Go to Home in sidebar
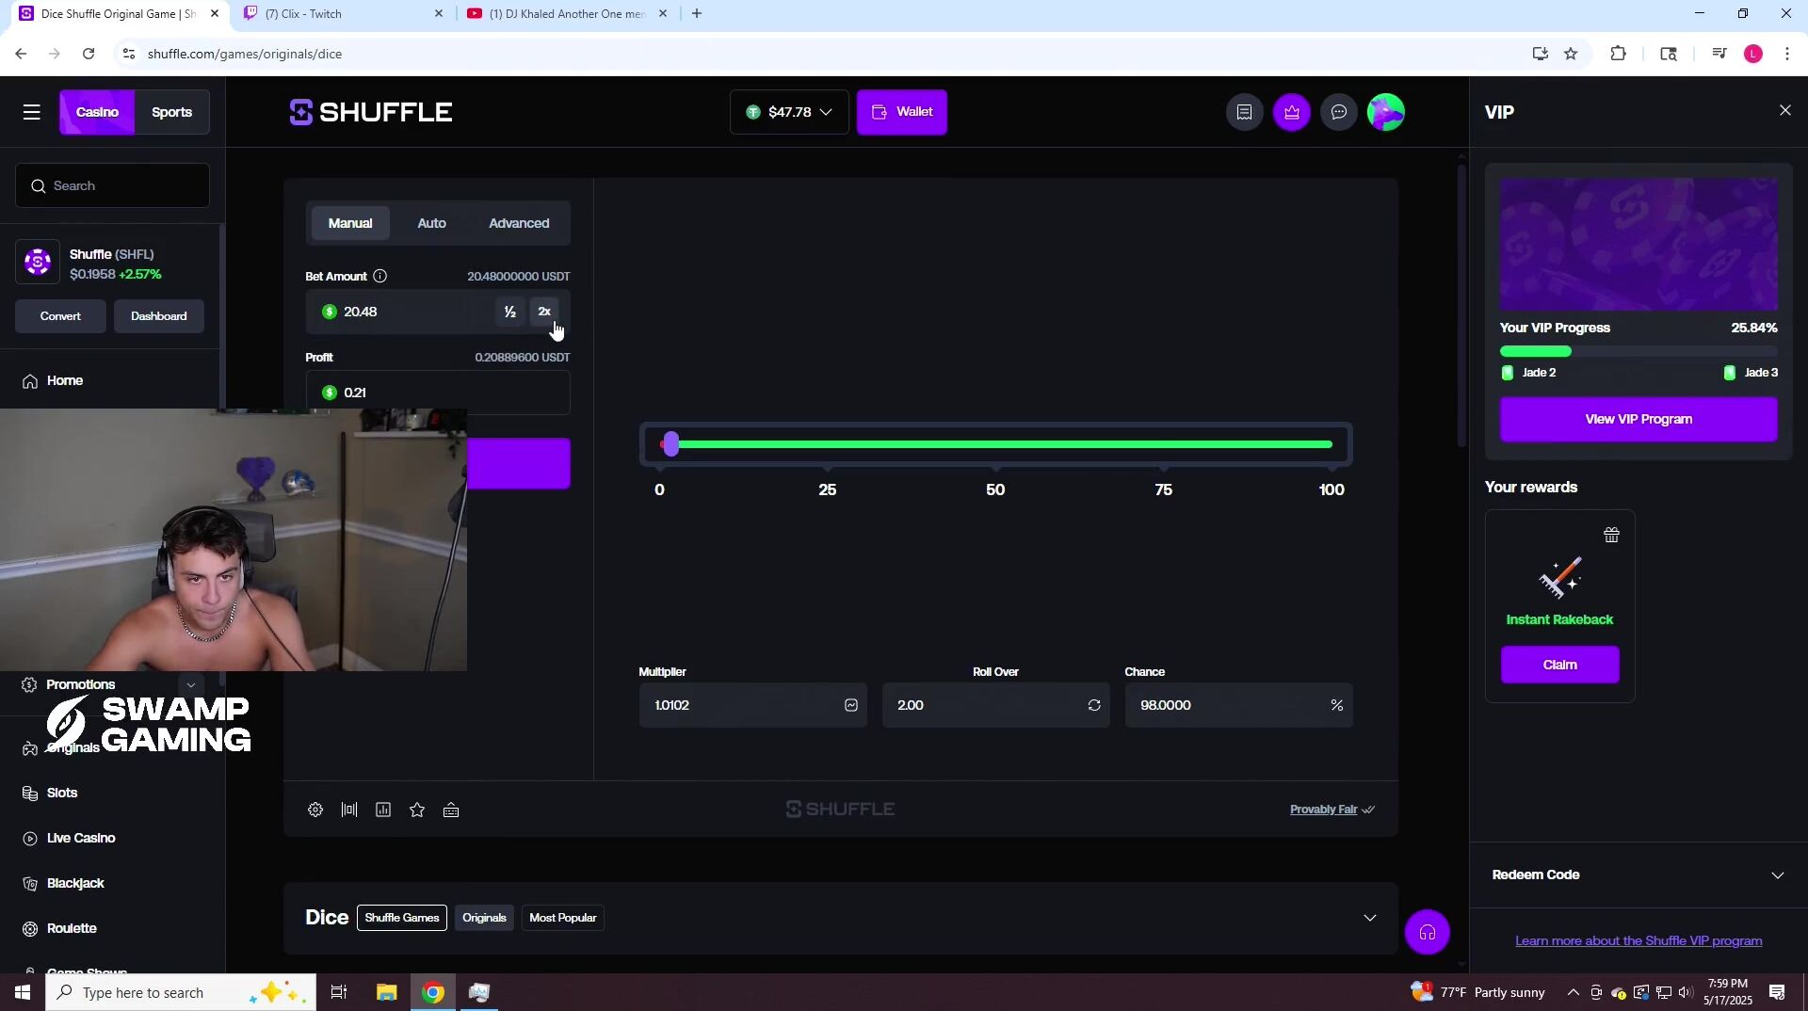The height and width of the screenshot is (1011, 1808). pos(65,380)
